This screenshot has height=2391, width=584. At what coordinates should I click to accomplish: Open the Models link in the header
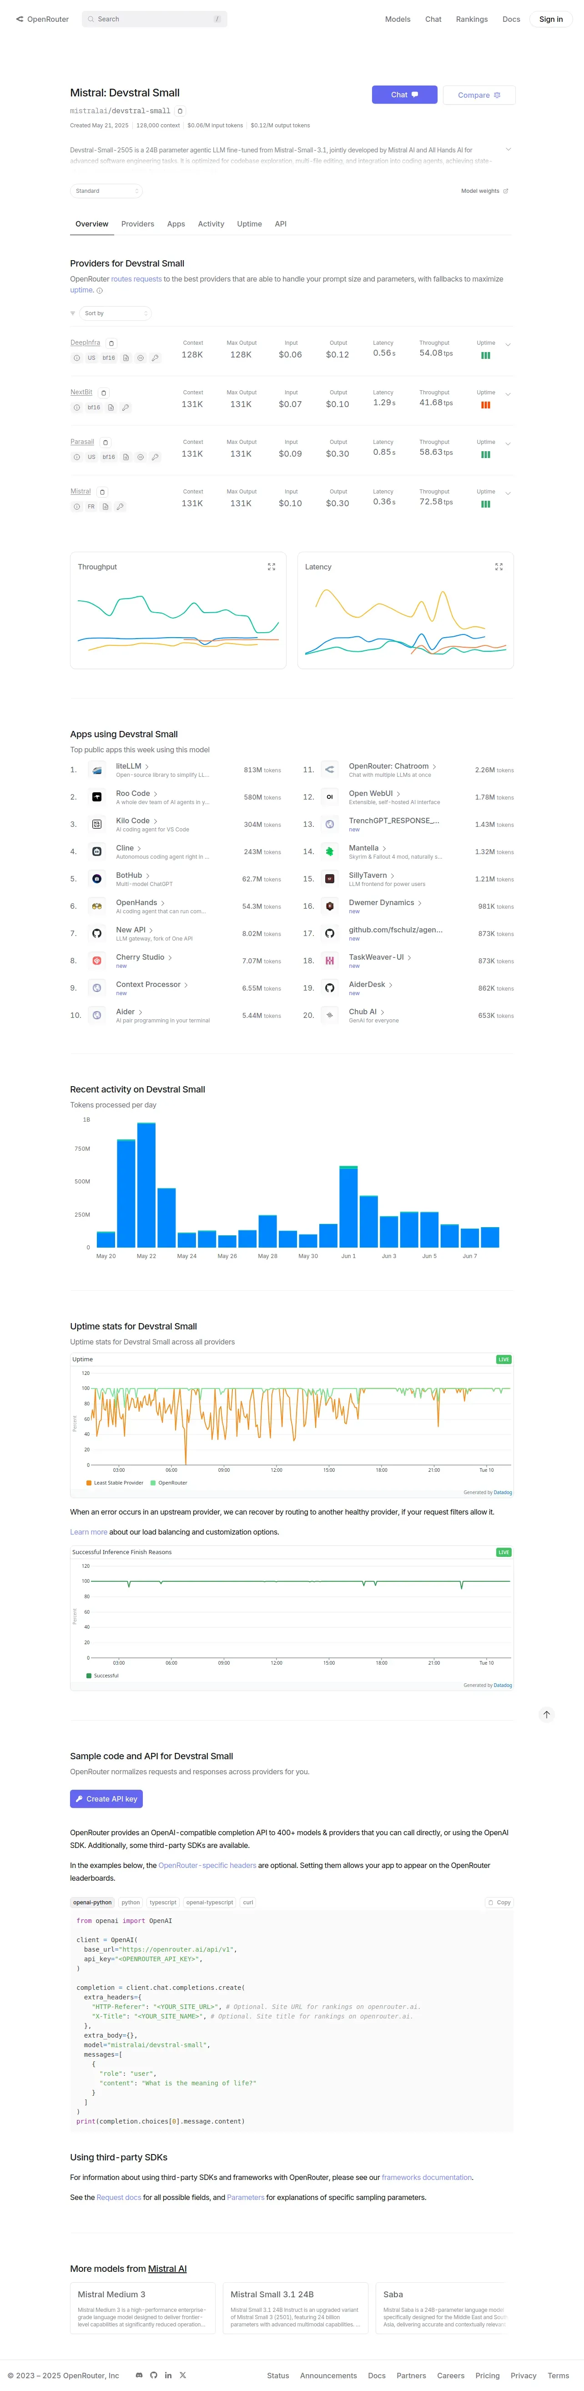point(398,19)
